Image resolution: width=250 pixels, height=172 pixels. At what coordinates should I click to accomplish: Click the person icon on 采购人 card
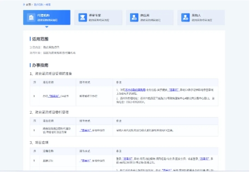185,18
